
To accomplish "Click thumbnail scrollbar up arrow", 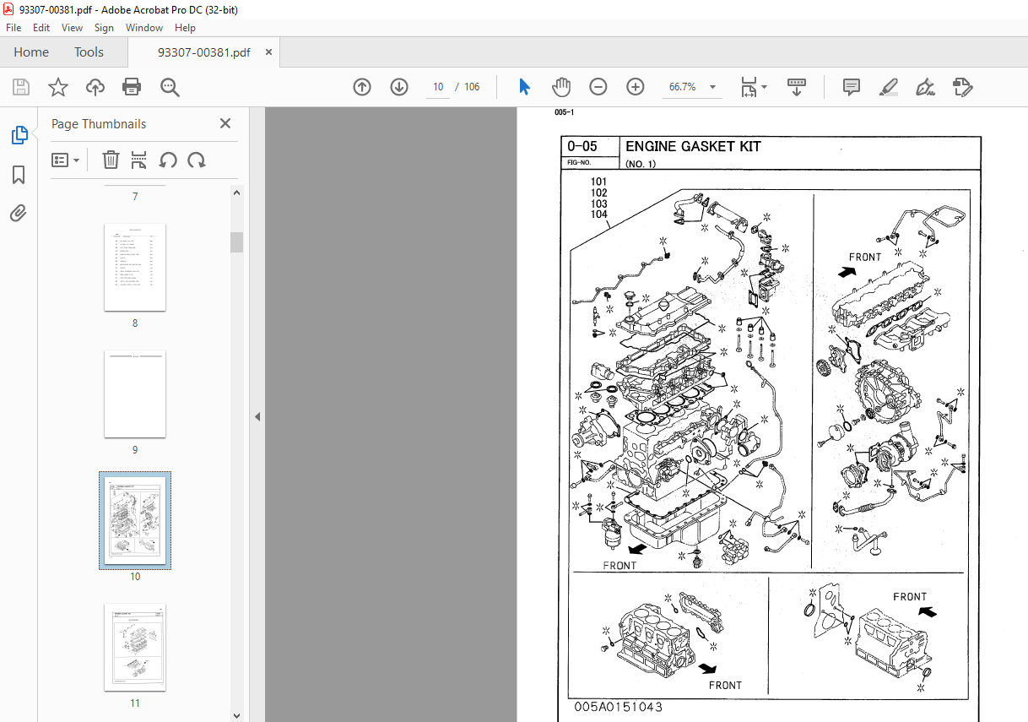I will point(236,193).
